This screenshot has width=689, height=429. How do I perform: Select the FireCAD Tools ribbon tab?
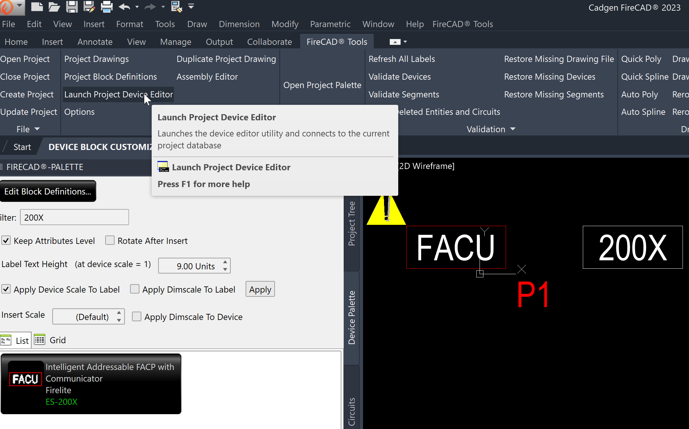click(x=337, y=42)
